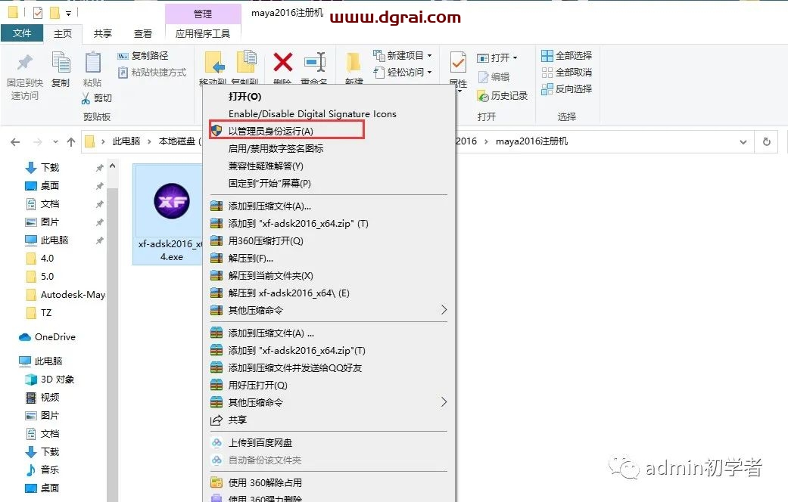
Task: Click 全部取消 select none
Action: click(566, 73)
